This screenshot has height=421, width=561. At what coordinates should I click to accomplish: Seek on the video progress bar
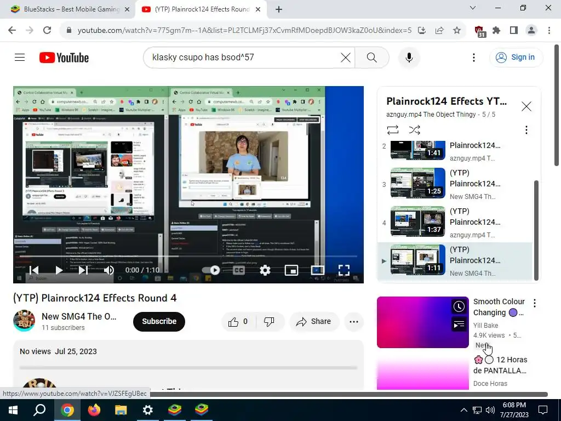coord(188,257)
